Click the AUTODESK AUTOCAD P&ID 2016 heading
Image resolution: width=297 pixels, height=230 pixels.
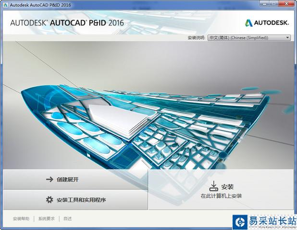tap(67, 23)
